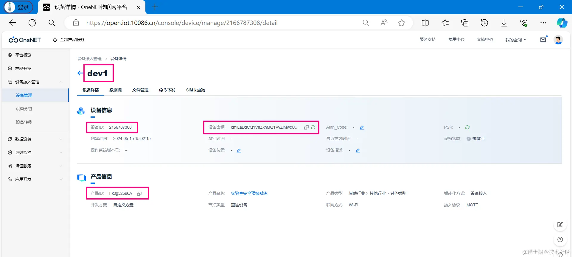Switch to SIM卡查询 tab

tap(196, 90)
